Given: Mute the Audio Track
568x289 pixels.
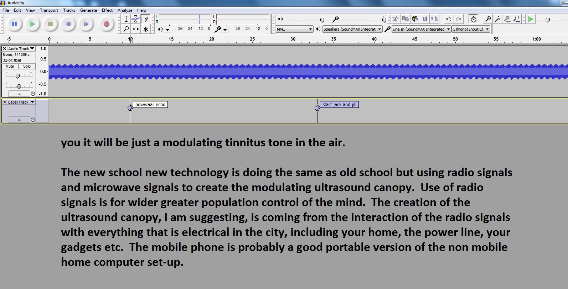Looking at the screenshot, I should click(10, 66).
